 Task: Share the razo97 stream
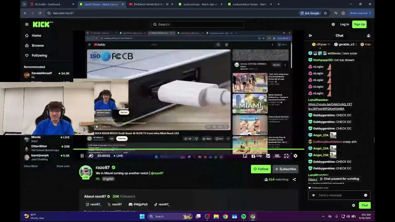pyautogui.click(x=294, y=179)
